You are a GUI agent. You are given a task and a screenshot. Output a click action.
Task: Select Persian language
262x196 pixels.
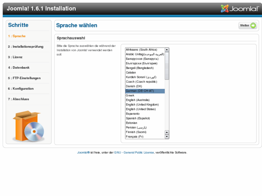pyautogui.click(x=145, y=127)
